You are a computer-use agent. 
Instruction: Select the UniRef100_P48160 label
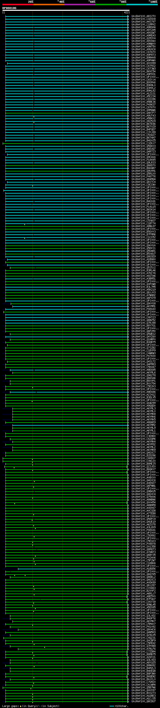click(x=143, y=309)
